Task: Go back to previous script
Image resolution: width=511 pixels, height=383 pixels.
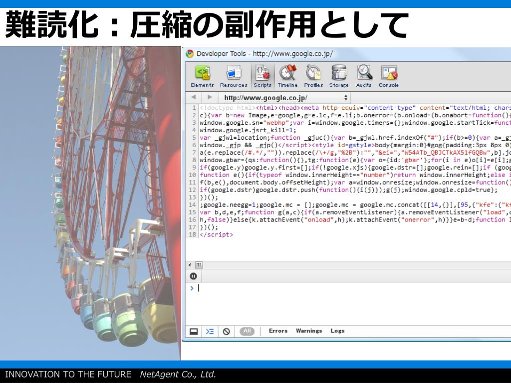Action: pyautogui.click(x=194, y=97)
